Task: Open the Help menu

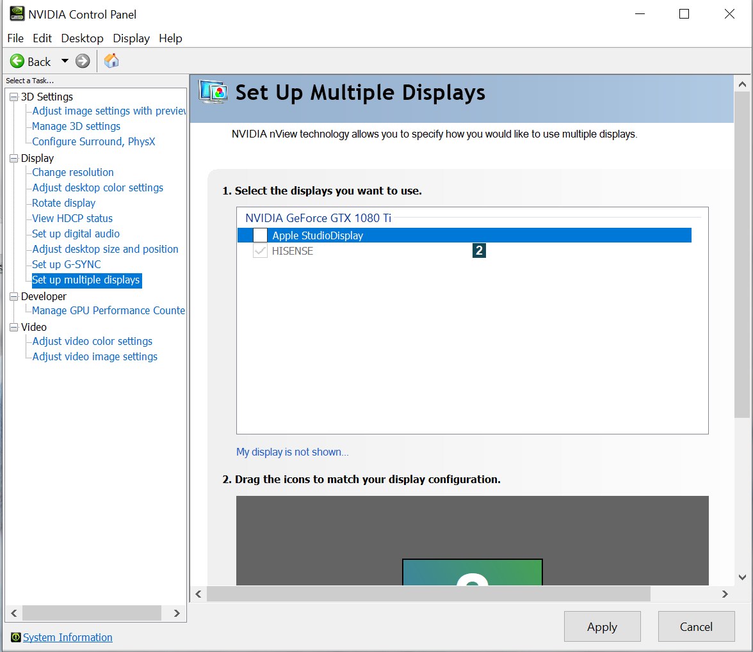Action: point(170,38)
